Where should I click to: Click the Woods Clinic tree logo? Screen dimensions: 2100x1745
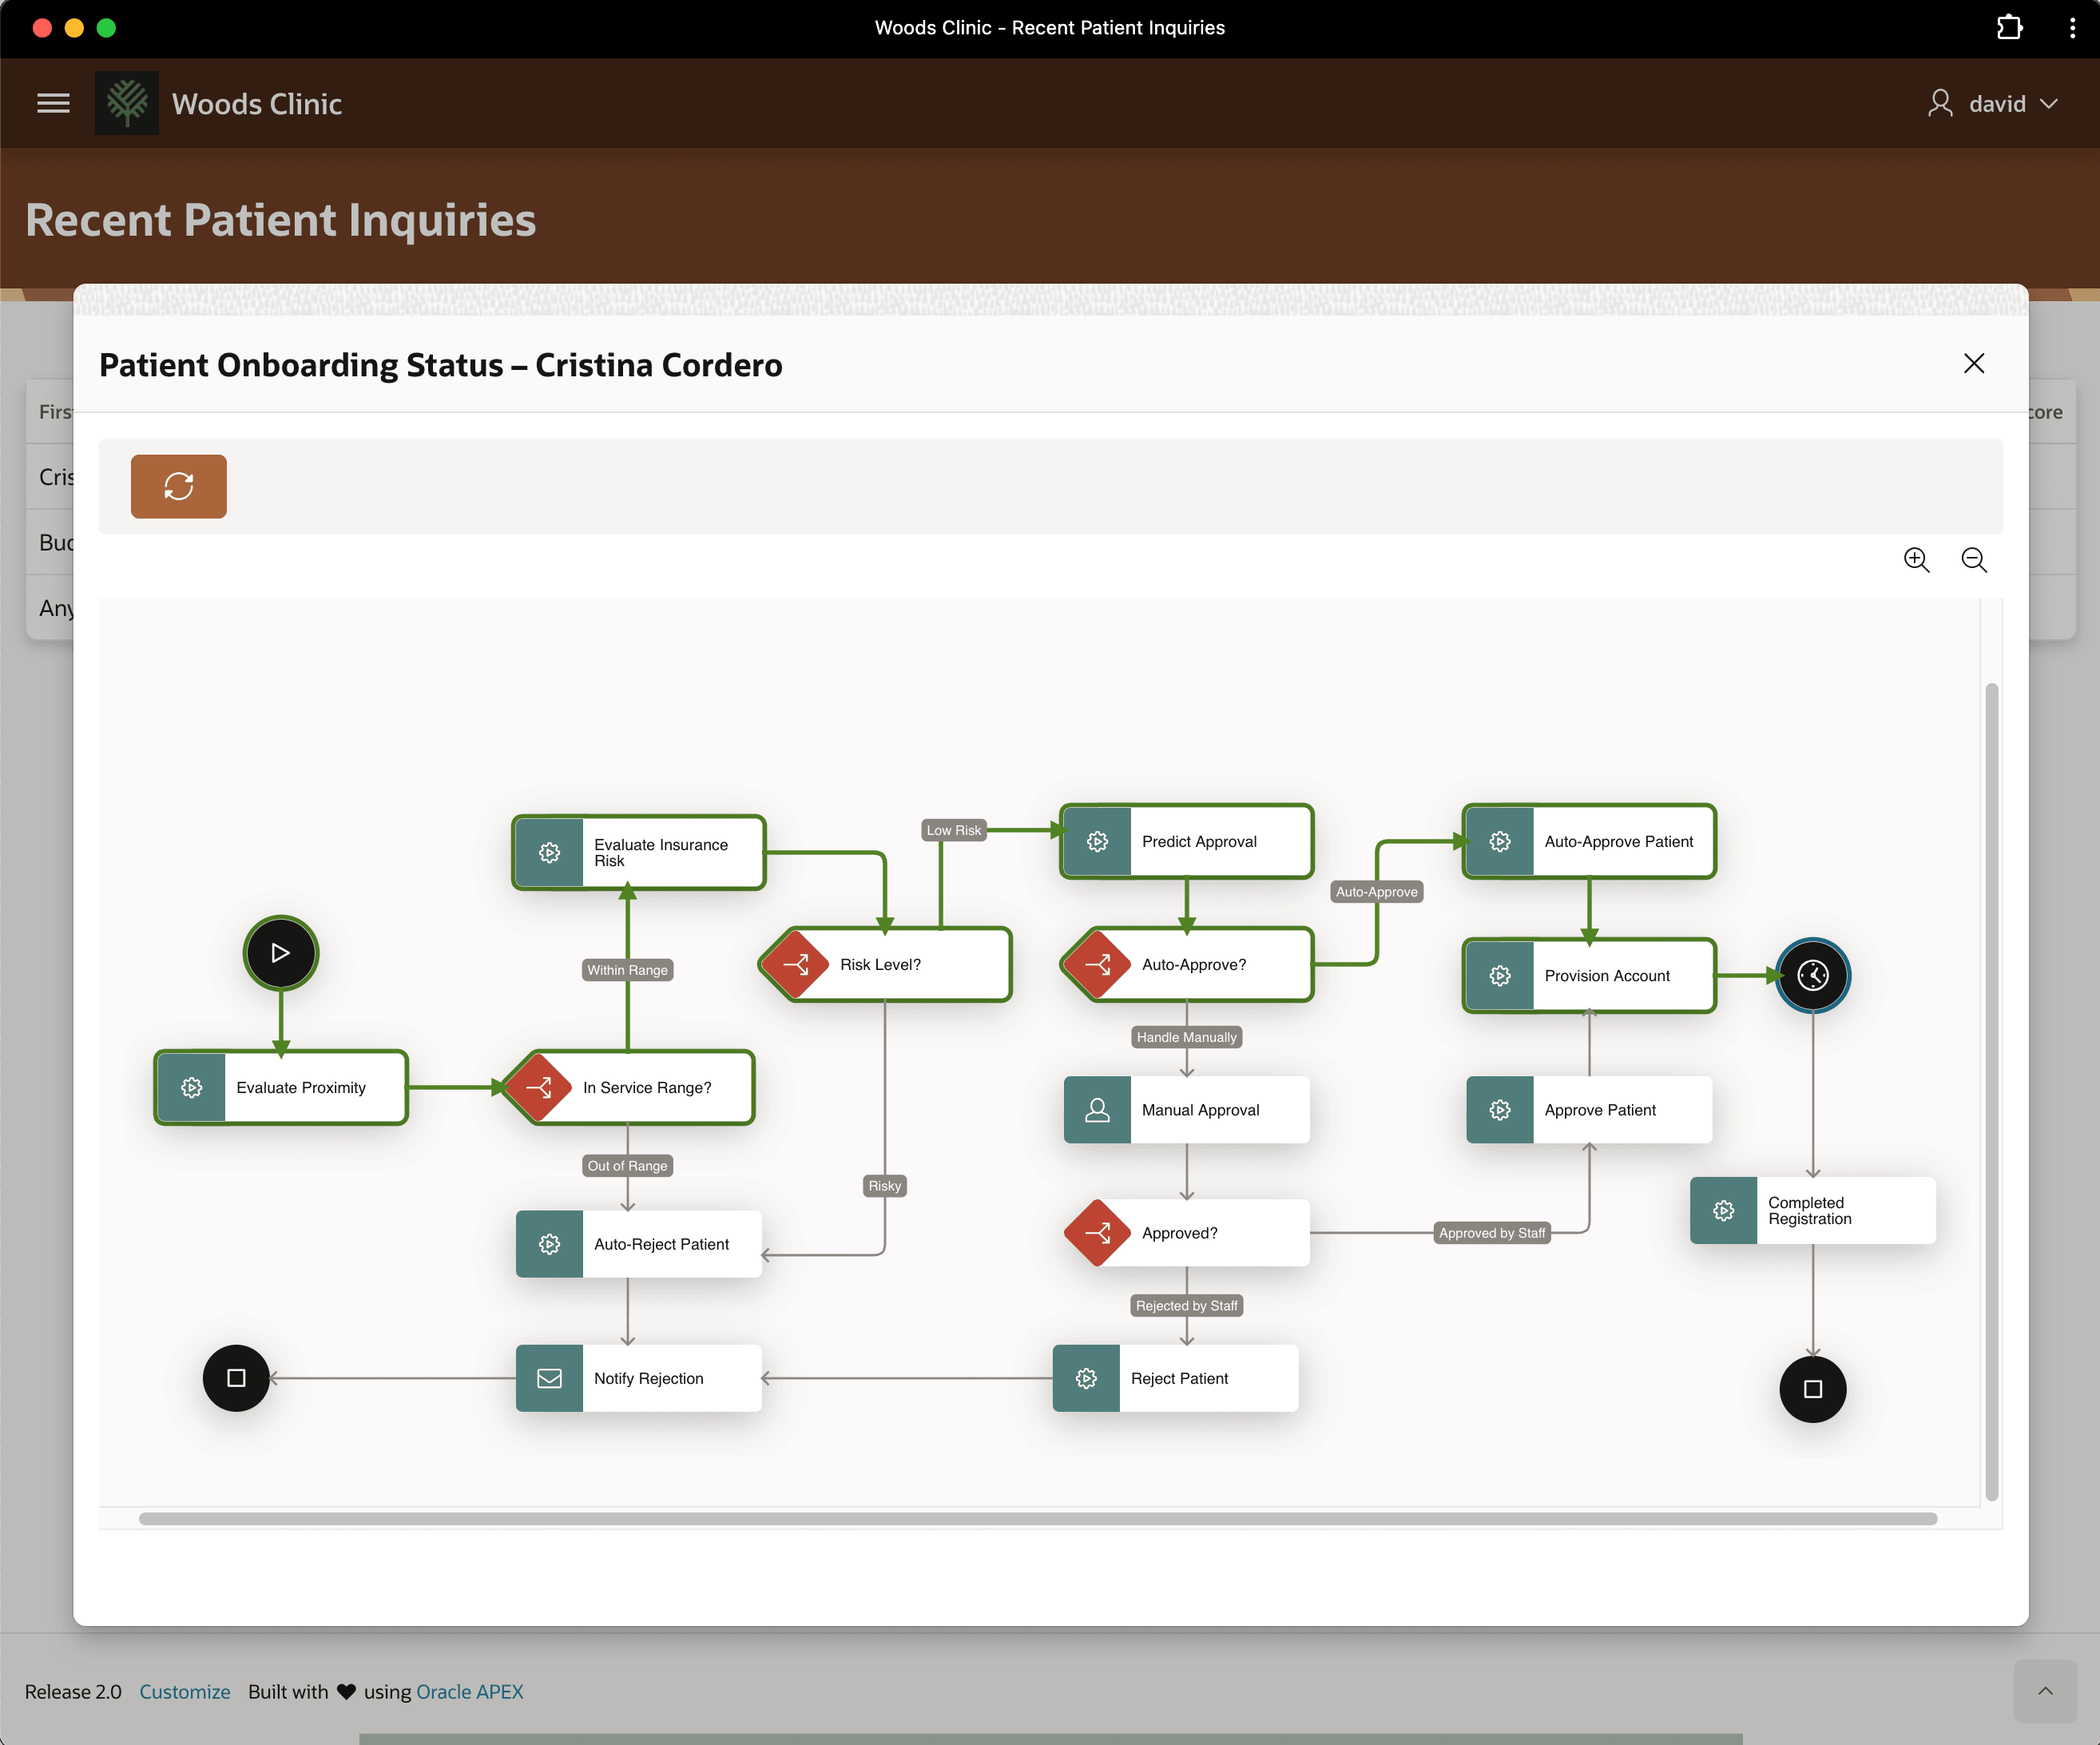127,103
